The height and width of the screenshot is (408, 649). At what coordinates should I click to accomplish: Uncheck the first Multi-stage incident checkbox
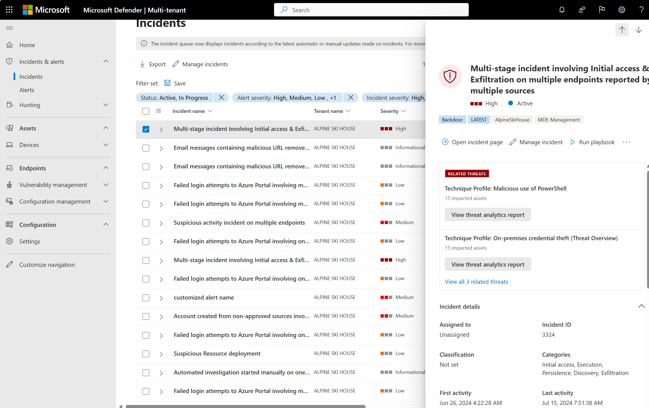(146, 129)
